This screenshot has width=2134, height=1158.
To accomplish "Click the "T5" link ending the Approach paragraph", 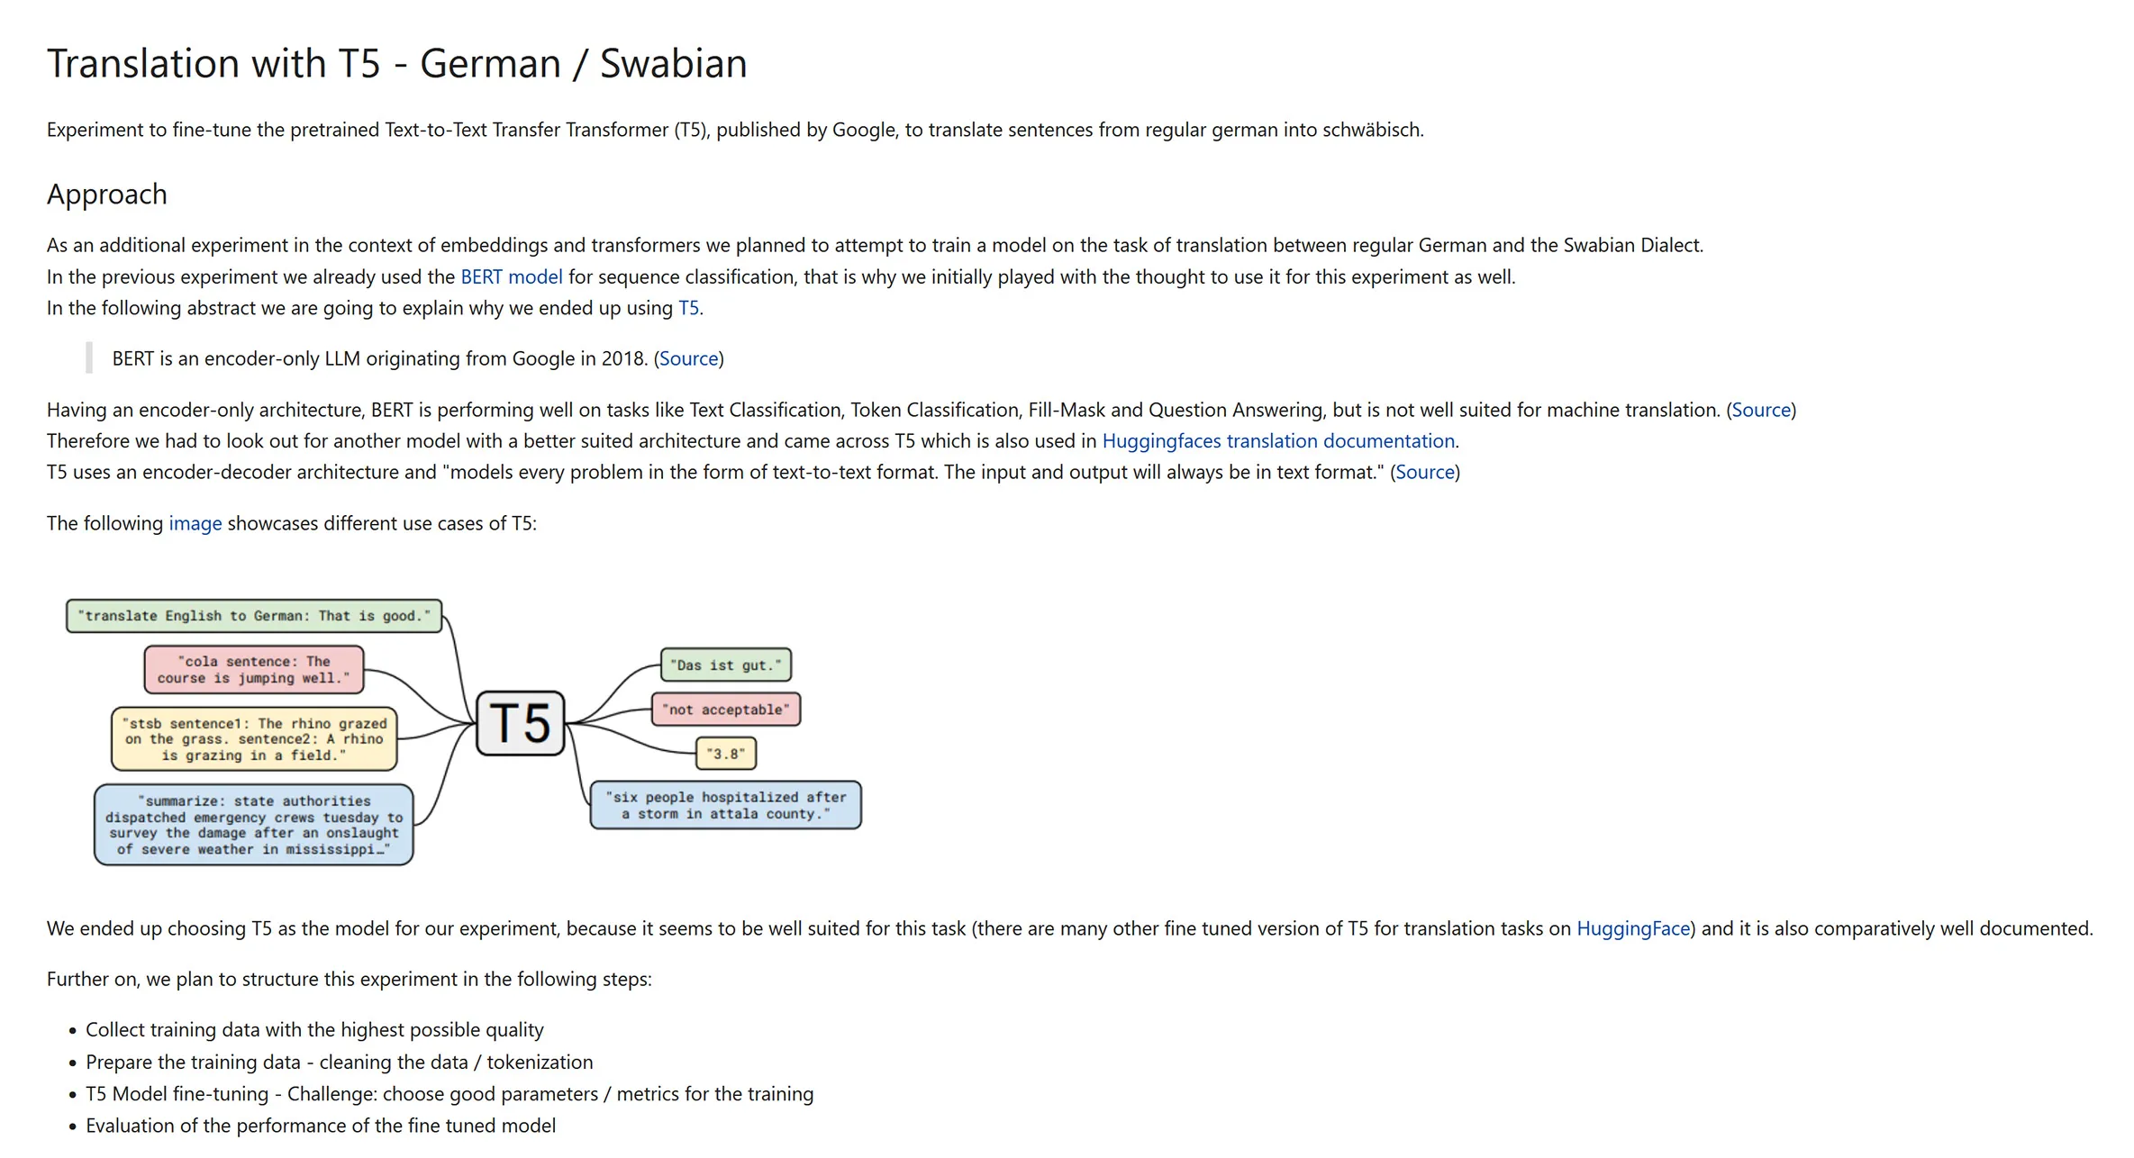I will click(x=688, y=309).
